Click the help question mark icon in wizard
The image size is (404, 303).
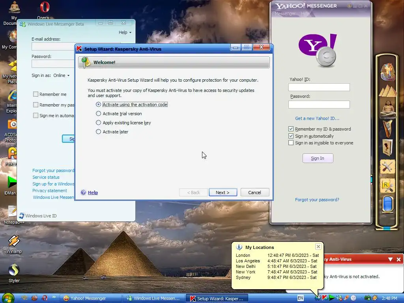pos(83,193)
